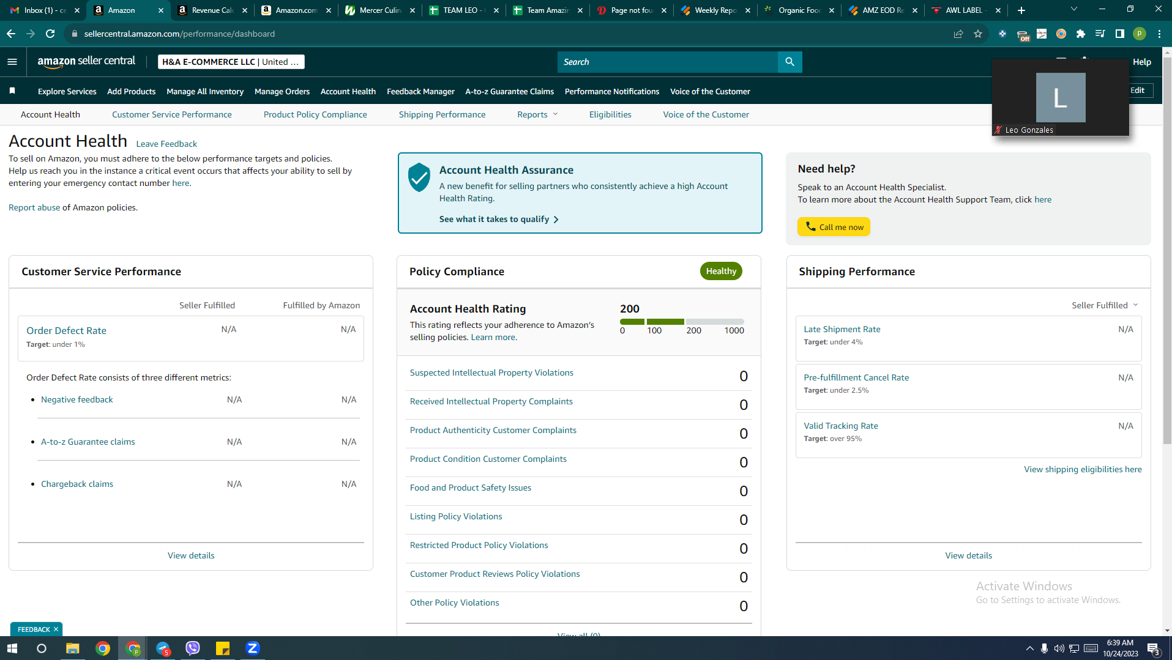Open the Voice of the Customer sub-tab

706,114
